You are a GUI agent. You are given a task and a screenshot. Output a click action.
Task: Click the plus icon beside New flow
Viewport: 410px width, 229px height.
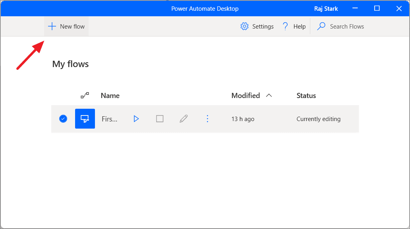coord(52,26)
